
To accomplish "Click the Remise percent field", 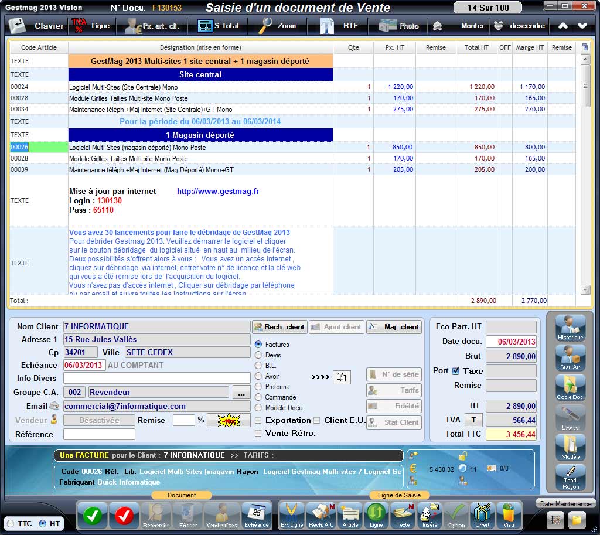I will pos(183,420).
